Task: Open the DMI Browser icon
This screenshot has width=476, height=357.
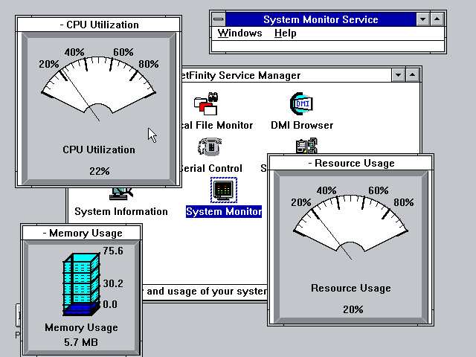Action: pos(301,104)
